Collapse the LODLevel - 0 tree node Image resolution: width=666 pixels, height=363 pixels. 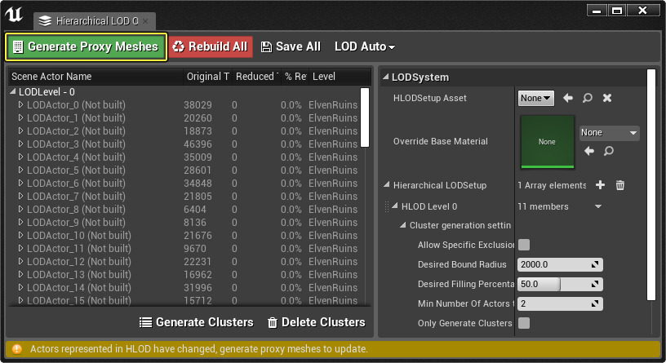(13, 91)
